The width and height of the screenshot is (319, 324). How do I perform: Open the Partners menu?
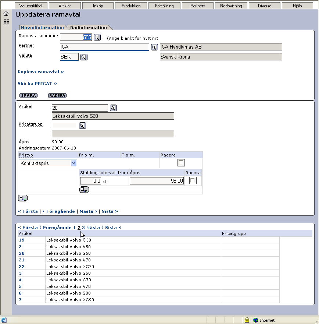pyautogui.click(x=198, y=6)
